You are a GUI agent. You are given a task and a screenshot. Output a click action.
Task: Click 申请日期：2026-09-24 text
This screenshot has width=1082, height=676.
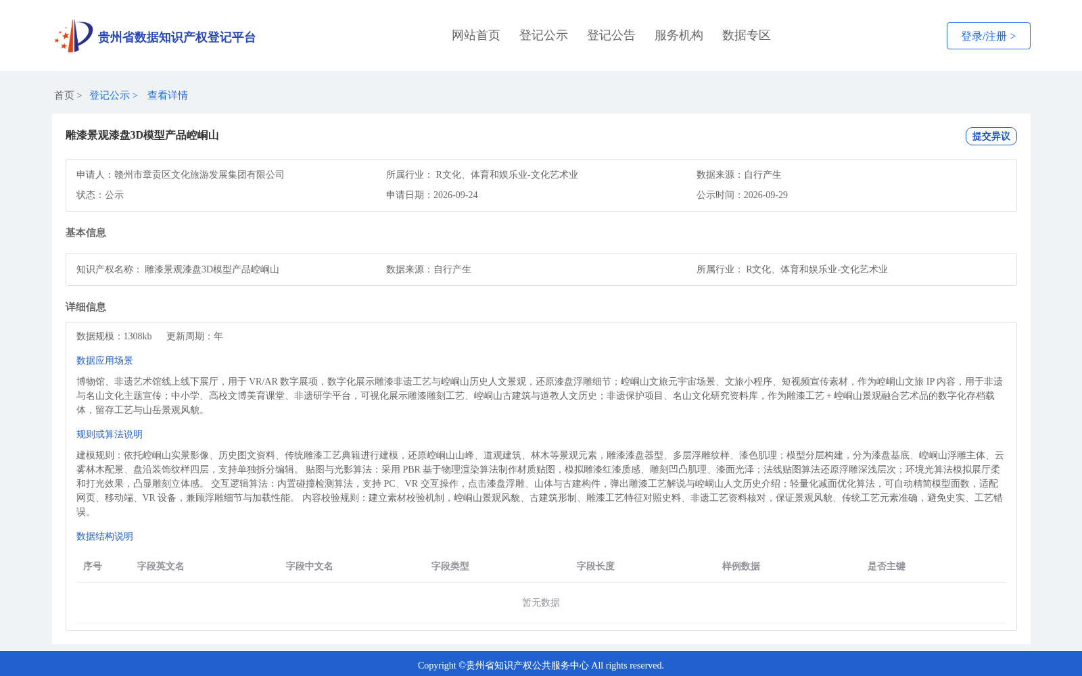point(432,195)
